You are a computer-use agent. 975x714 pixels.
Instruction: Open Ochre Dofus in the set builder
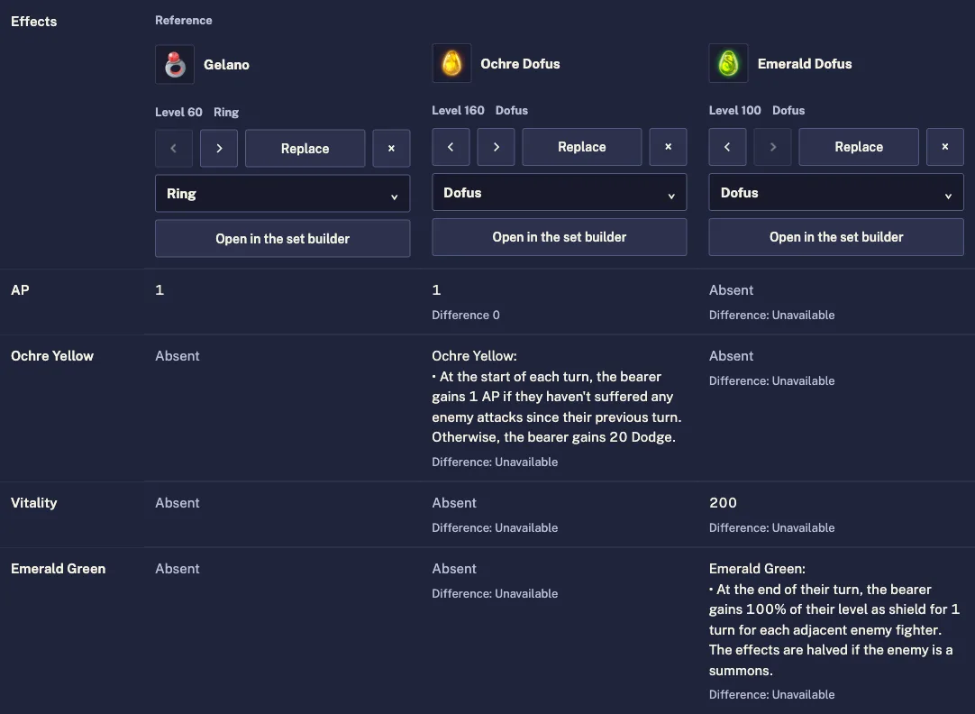[559, 237]
